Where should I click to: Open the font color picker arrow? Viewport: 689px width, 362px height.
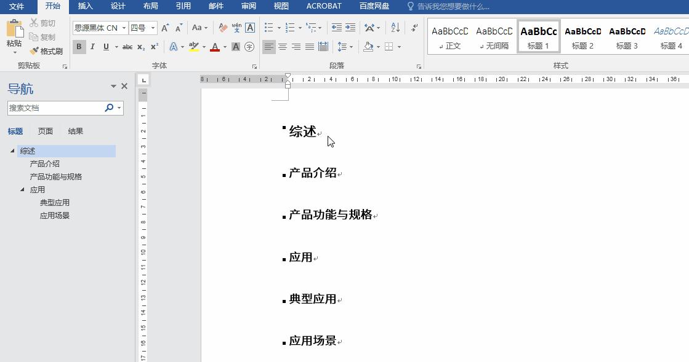[x=224, y=47]
